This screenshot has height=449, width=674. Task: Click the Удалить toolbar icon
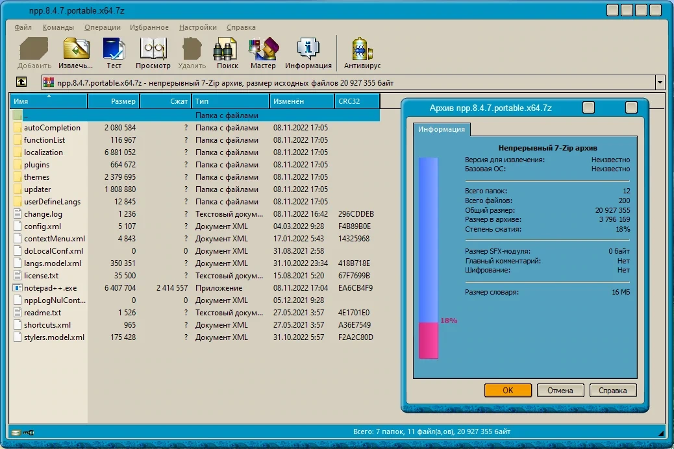[192, 48]
